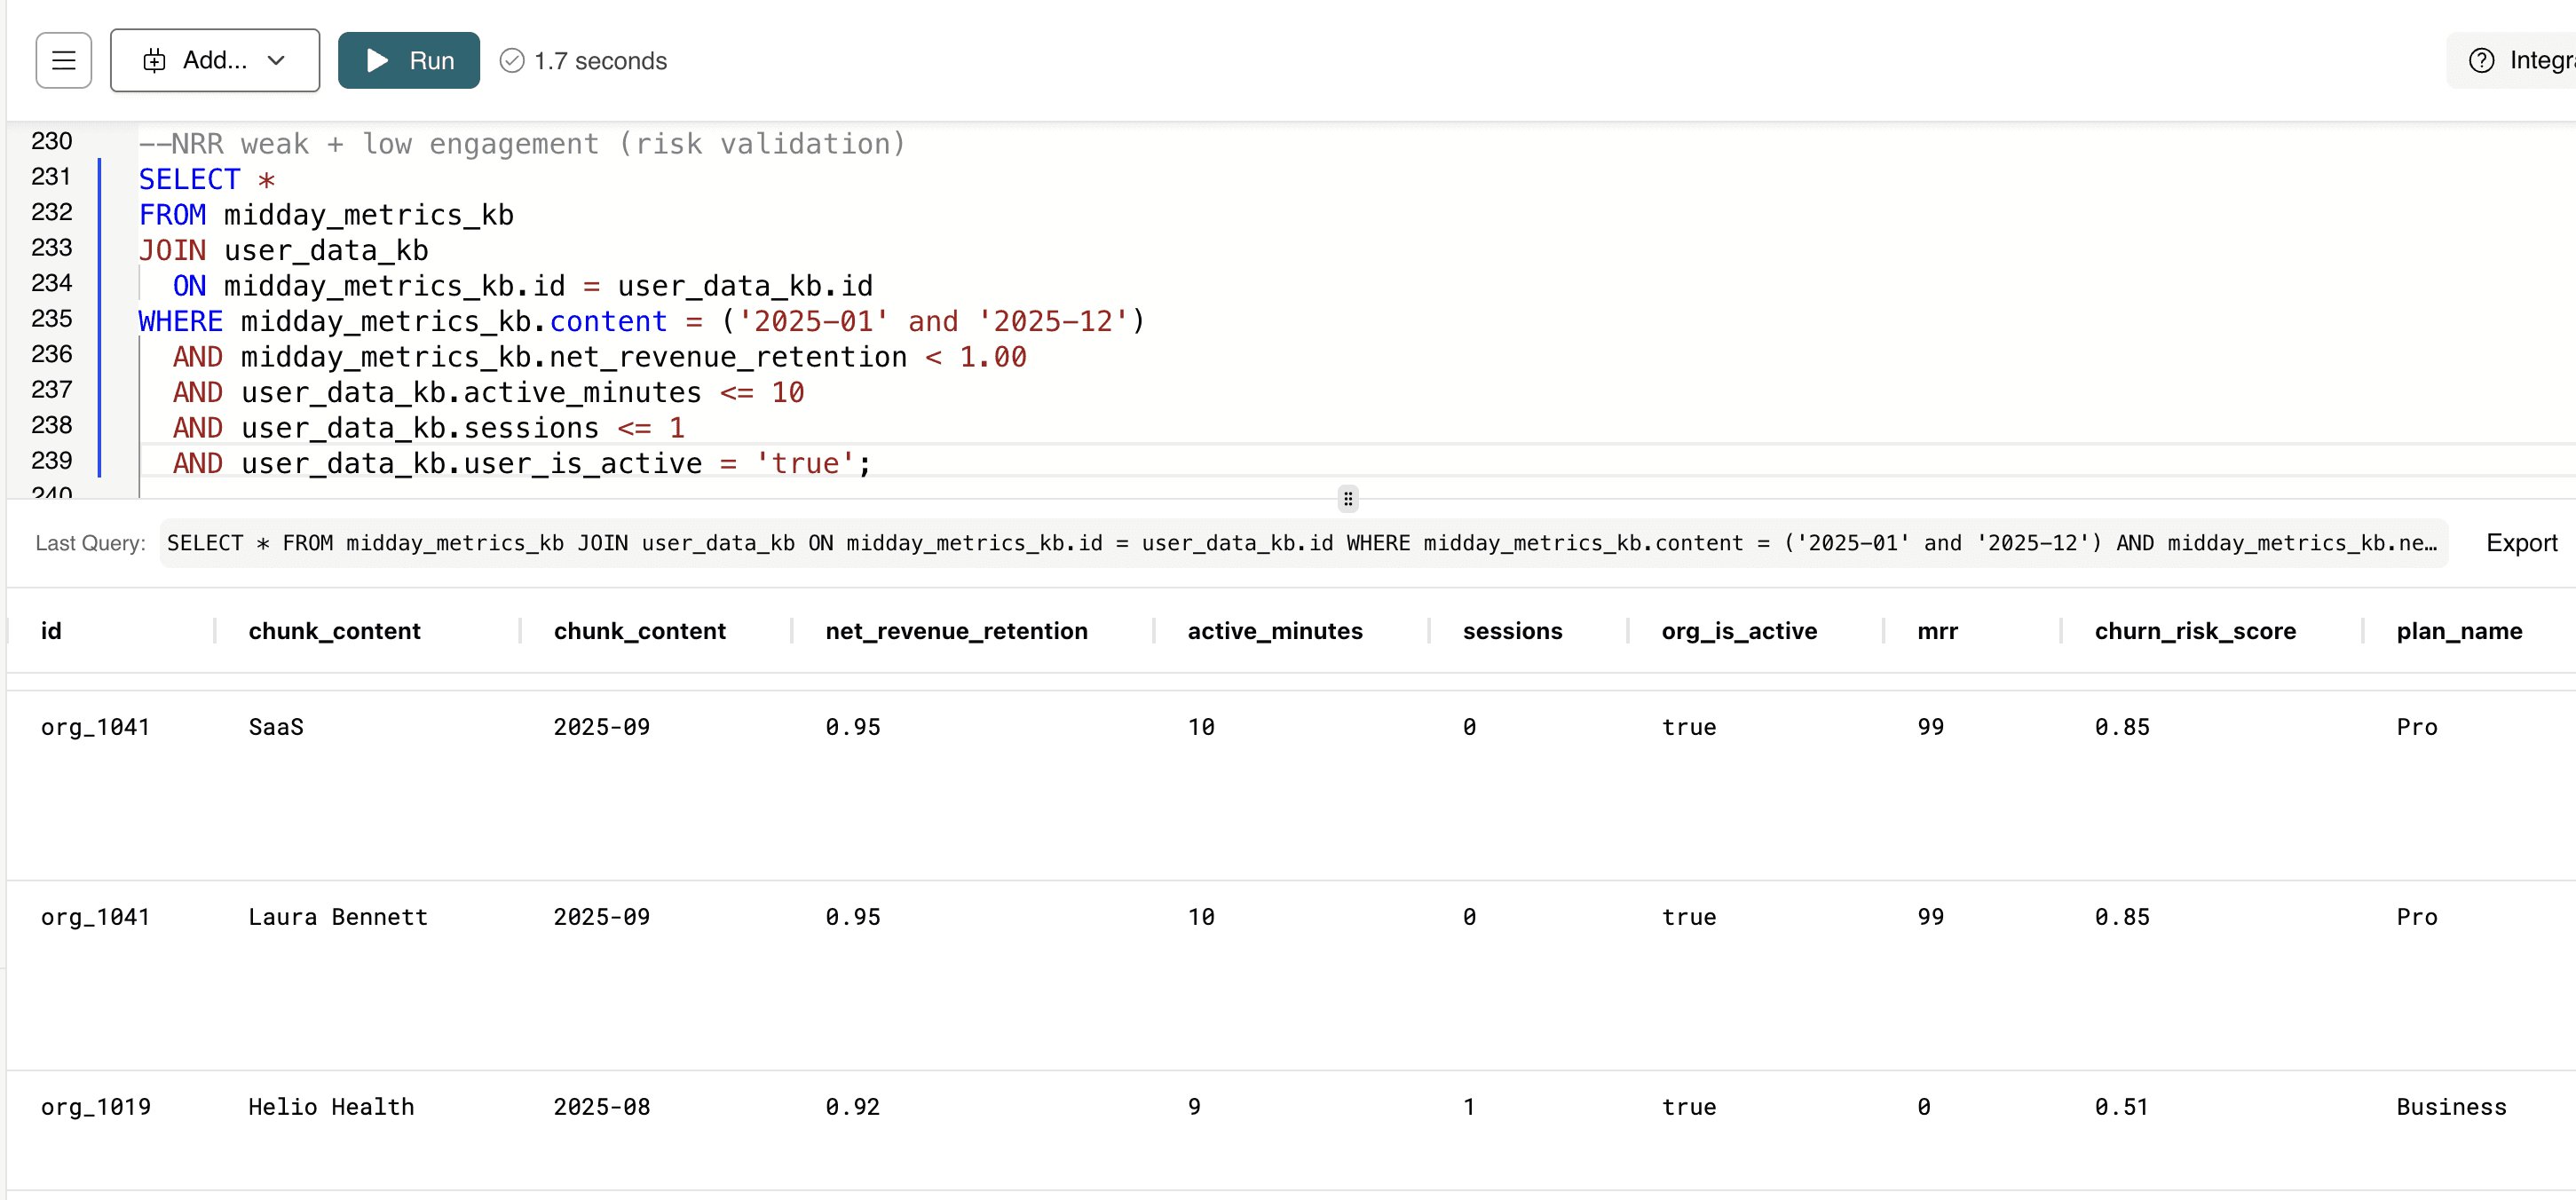
Task: Run the SQL query
Action: click(x=408, y=61)
